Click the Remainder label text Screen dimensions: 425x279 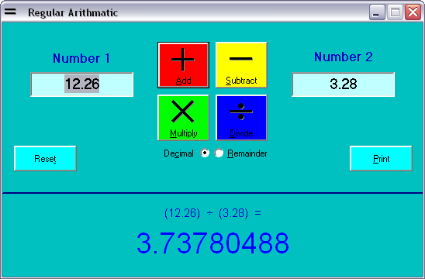point(247,153)
